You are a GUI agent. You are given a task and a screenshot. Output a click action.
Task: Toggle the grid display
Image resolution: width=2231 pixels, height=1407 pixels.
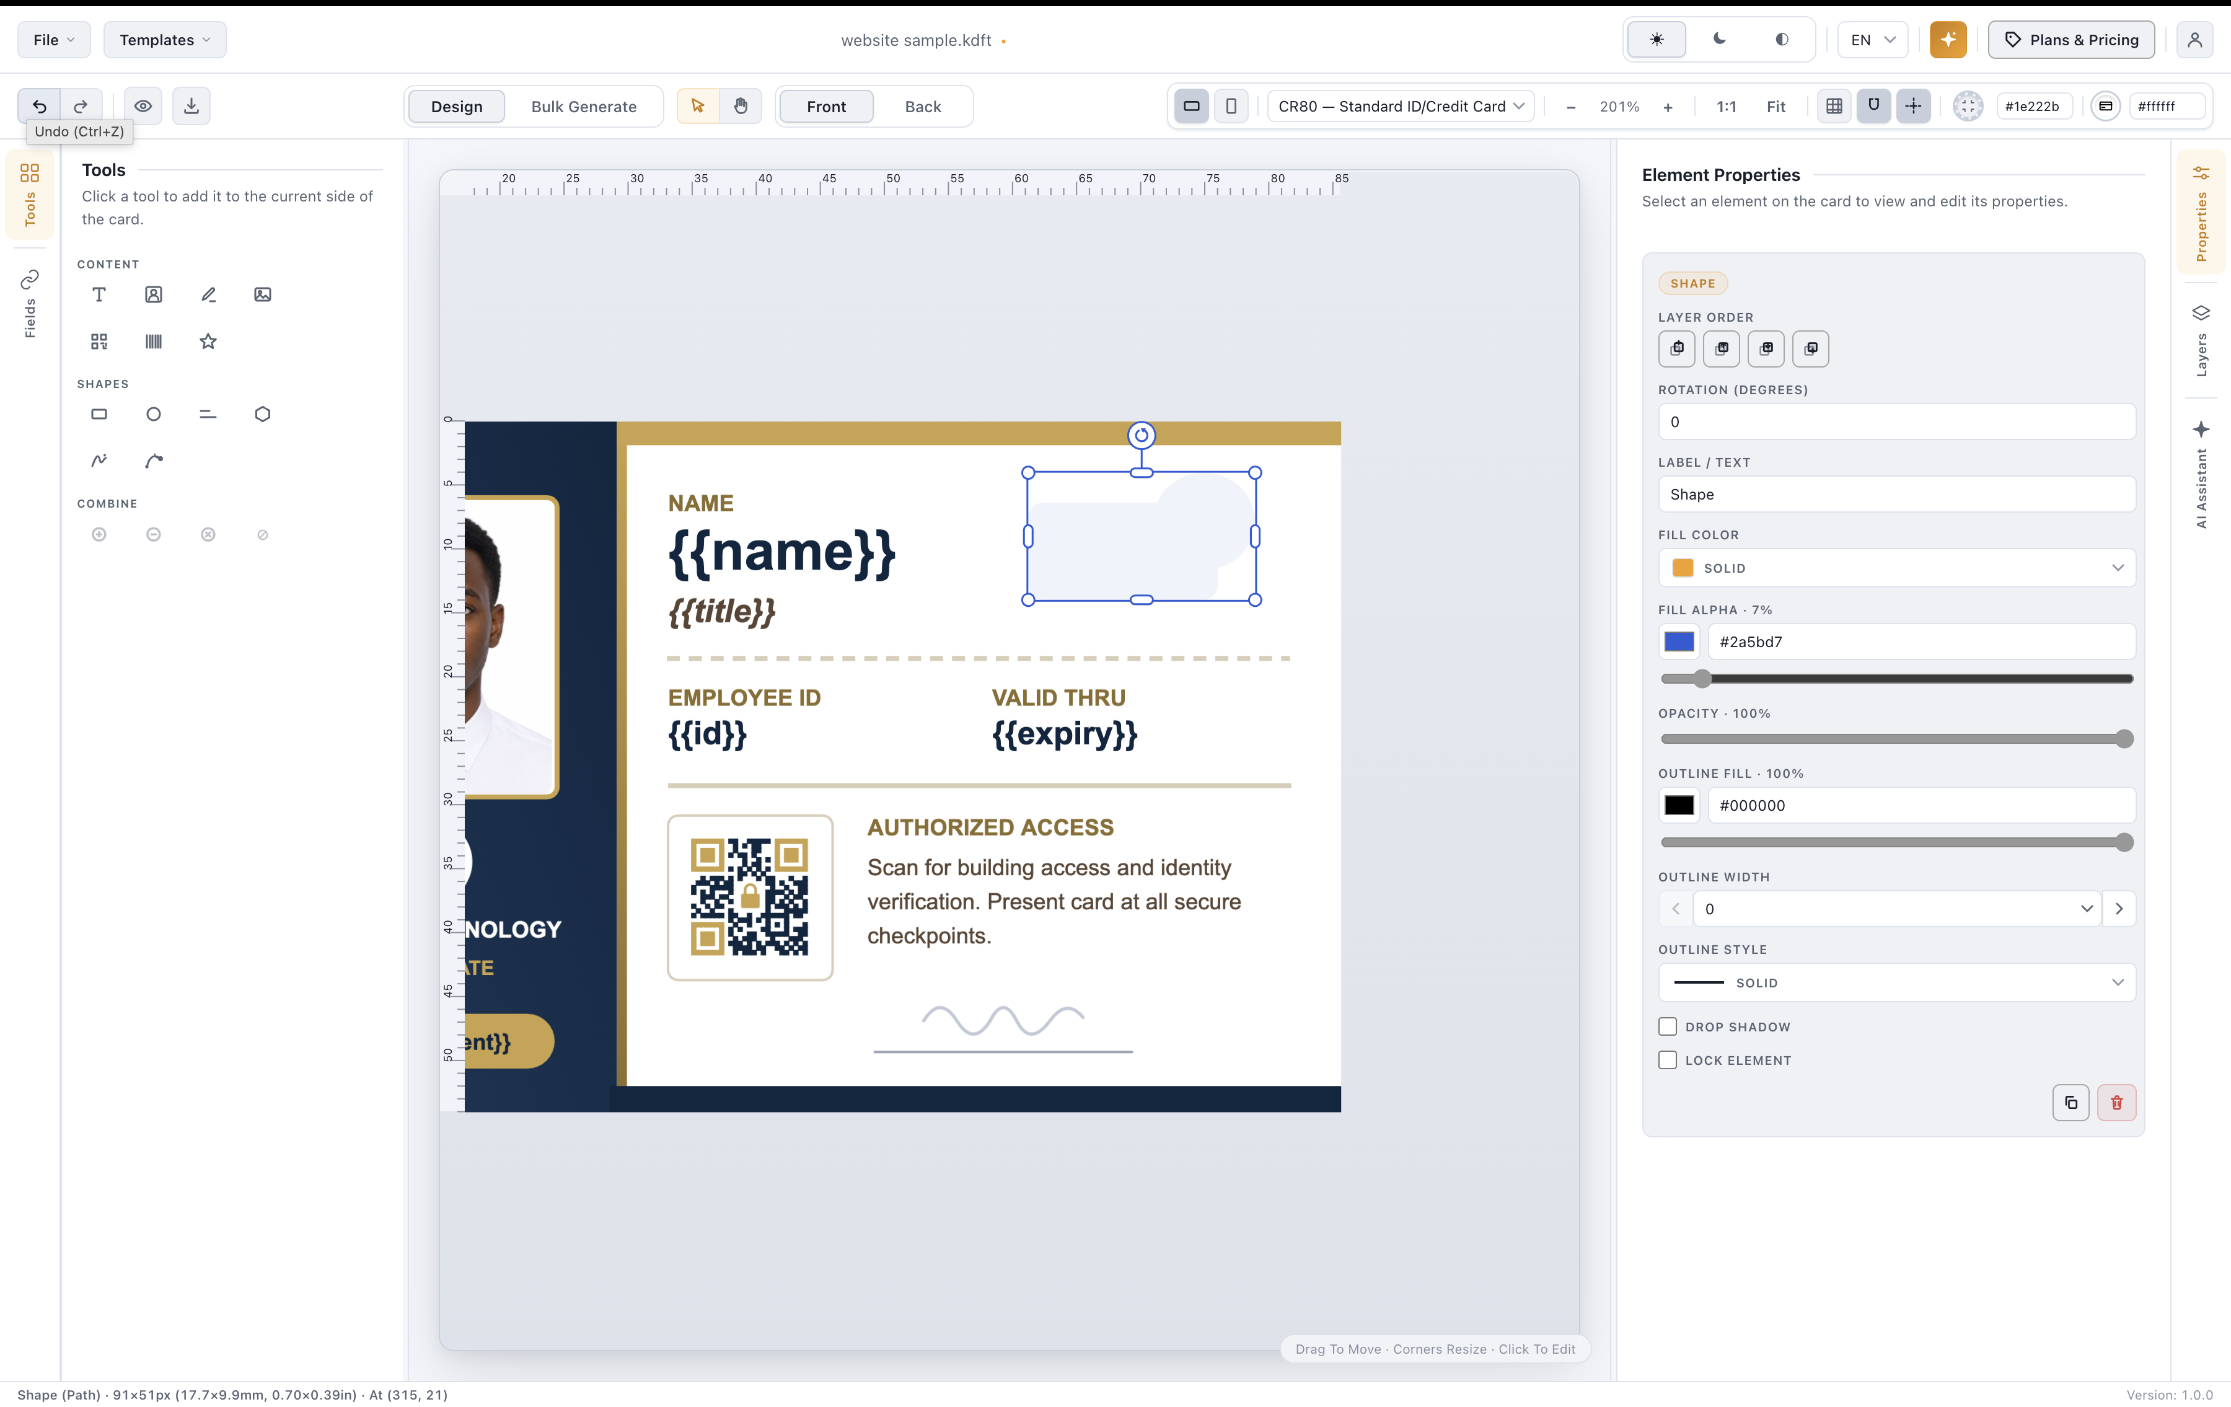(x=1834, y=105)
